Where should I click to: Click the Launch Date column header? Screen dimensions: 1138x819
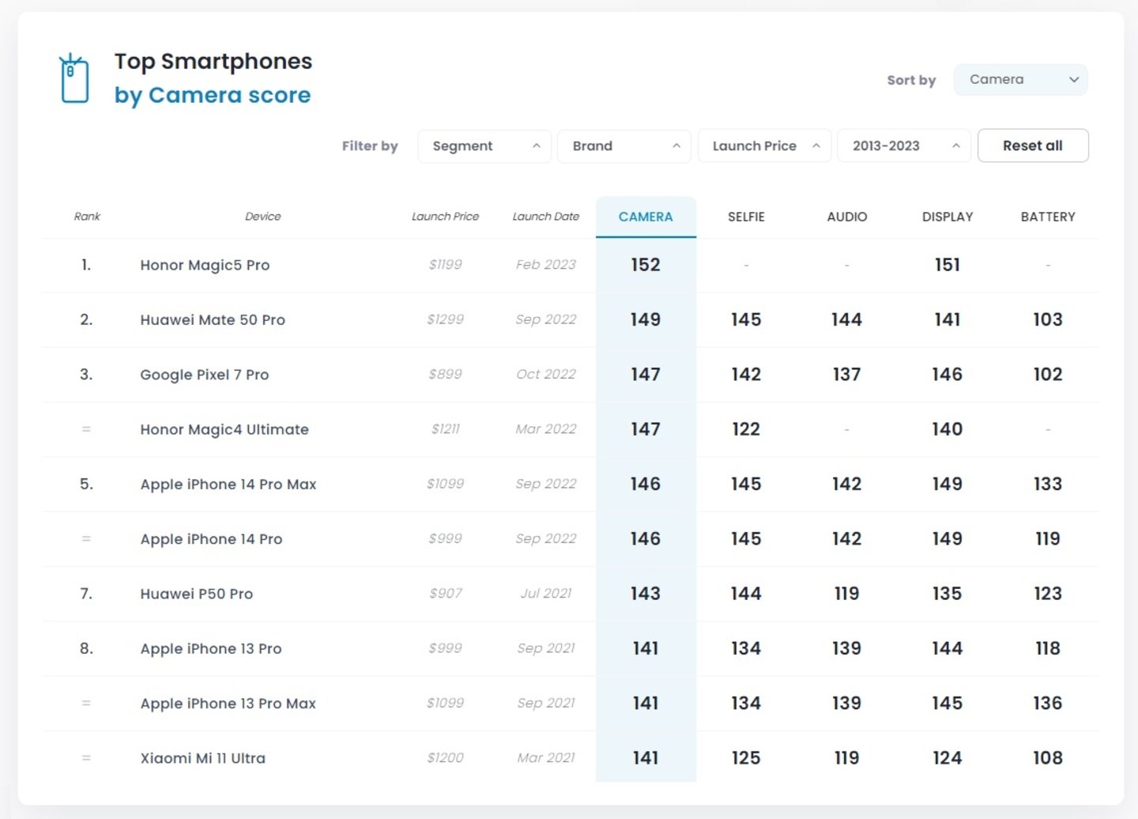click(545, 217)
